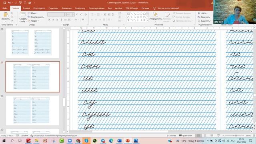Click the Упорядочить arrange icon
The width and height of the screenshot is (256, 144).
(x=155, y=14)
